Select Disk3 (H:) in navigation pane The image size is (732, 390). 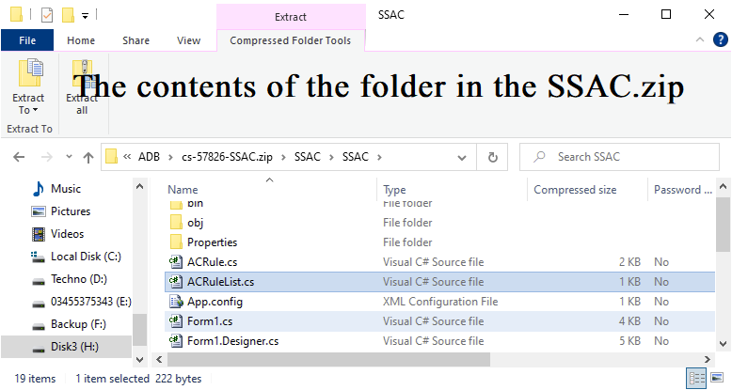click(x=66, y=347)
